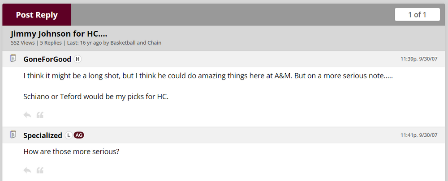448x181 pixels.
Task: Reply to Specialized's post using arrow icon
Action: (x=27, y=170)
